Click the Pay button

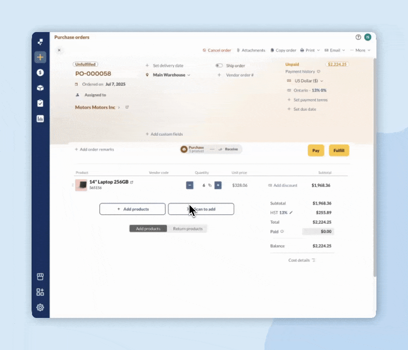click(316, 151)
